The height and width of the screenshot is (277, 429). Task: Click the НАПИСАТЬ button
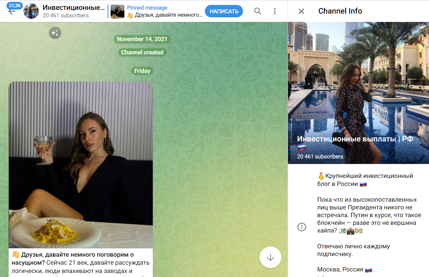tap(224, 11)
